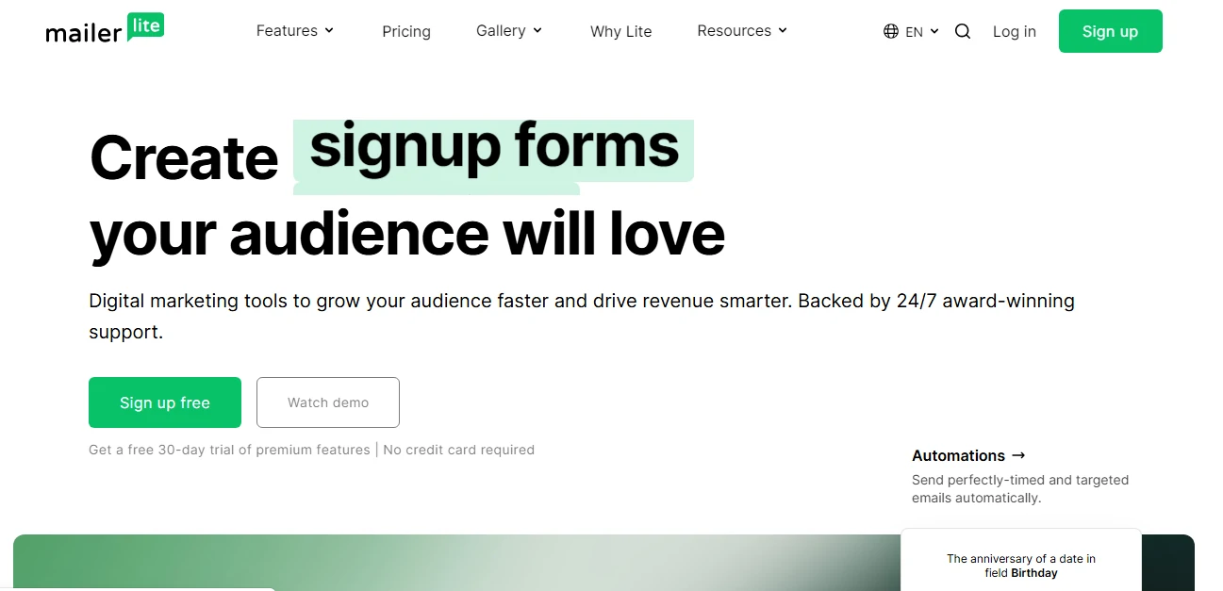Open the Resources menu

tap(742, 31)
